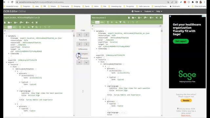The height and width of the screenshot is (118, 210).
Task: Share the left panel document
Action: pos(32,23)
